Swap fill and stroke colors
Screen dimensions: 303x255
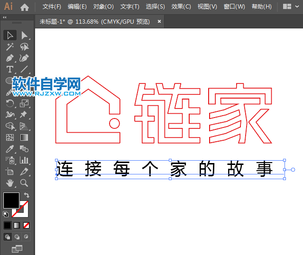pos(27,195)
